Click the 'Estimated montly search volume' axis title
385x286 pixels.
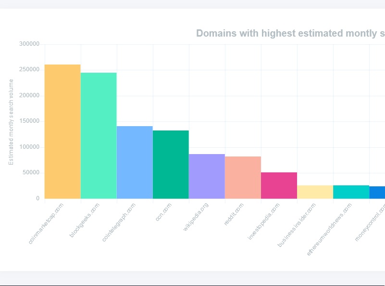tap(11, 122)
